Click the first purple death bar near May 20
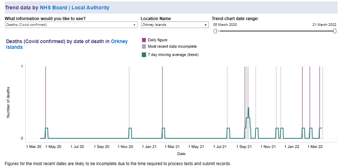This screenshot has height=168, width=343. pos(45,97)
